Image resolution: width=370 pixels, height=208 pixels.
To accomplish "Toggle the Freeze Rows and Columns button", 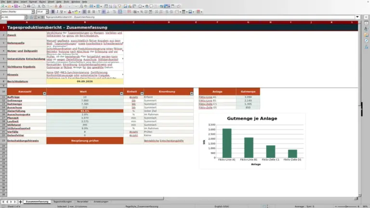I will click(x=166, y=6).
